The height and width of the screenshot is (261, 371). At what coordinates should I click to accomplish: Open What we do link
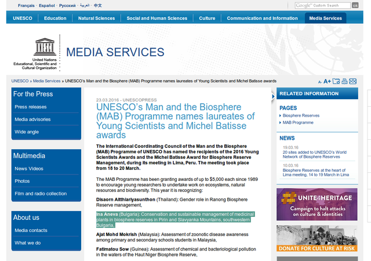pyautogui.click(x=28, y=243)
